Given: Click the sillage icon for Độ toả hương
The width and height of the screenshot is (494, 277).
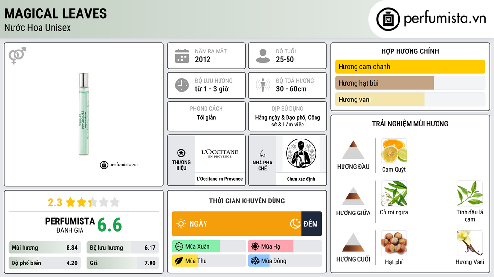Looking at the screenshot, I should coord(263,85).
